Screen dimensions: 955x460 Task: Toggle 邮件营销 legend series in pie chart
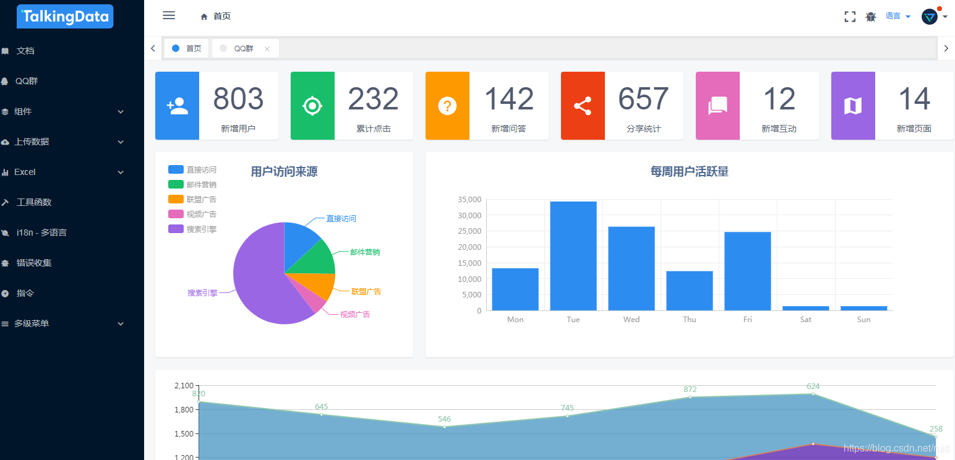[x=192, y=184]
